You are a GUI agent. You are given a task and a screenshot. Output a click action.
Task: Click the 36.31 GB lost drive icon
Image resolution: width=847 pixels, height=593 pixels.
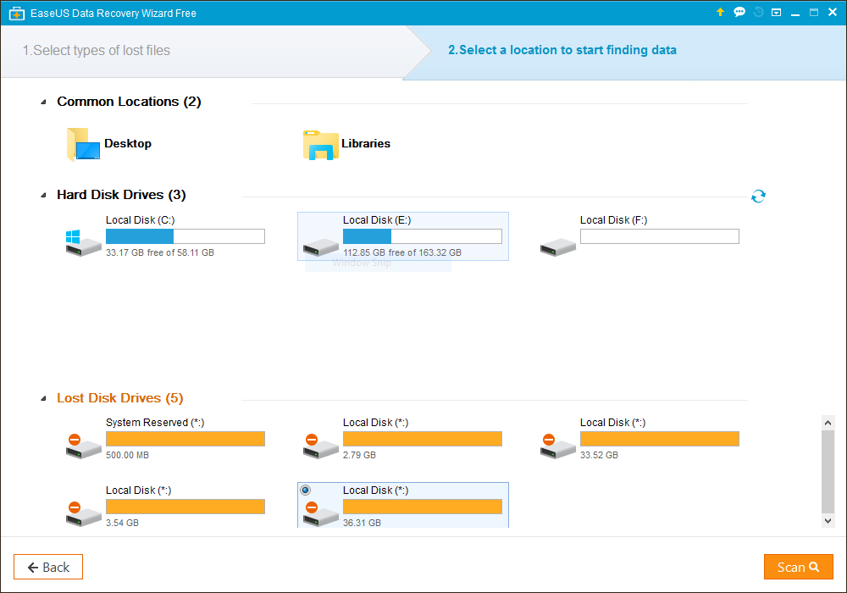(x=321, y=513)
